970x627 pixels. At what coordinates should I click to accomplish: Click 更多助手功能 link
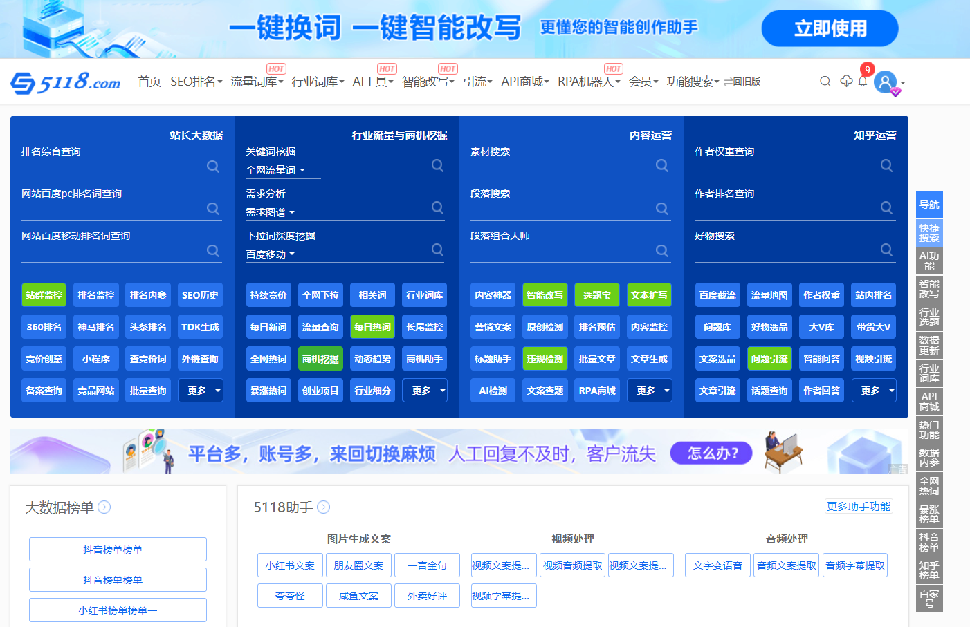coord(859,506)
